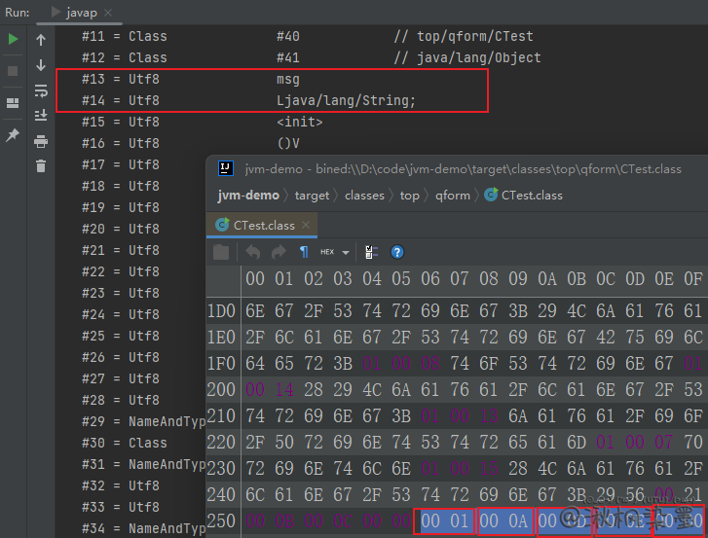
Task: Close the CTest.class editor tab
Action: click(307, 225)
